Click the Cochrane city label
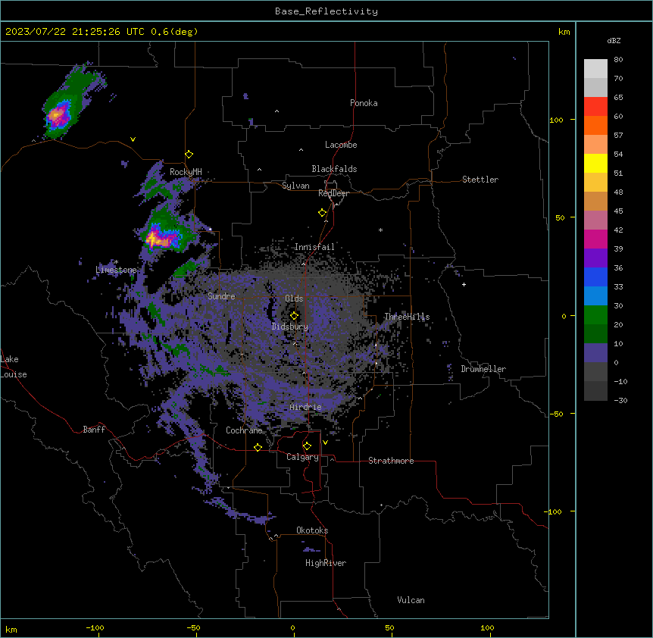Viewport: 653px width, 638px height. coord(244,430)
